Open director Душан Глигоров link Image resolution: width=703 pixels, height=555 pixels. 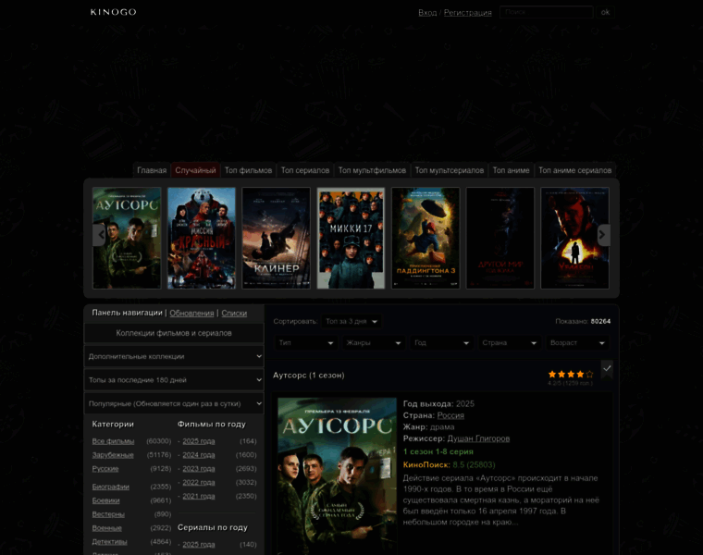(478, 438)
